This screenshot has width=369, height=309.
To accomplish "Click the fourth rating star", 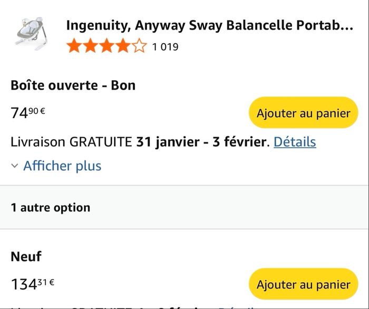I will click(123, 47).
